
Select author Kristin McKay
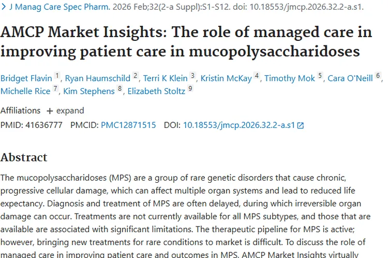[226, 78]
